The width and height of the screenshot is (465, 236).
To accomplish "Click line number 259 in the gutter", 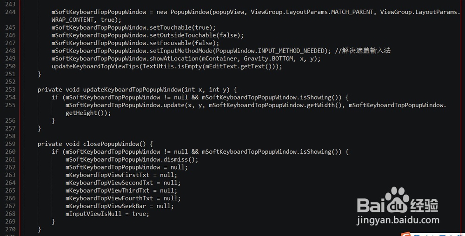I will pos(10,144).
